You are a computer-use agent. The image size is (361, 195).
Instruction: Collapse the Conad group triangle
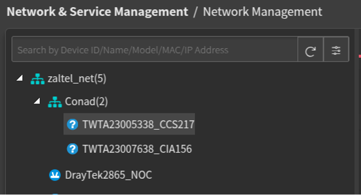[x=37, y=101]
